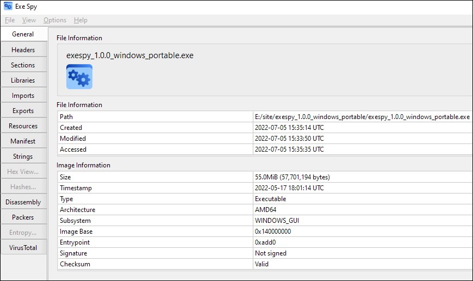Show the Imports tab
The image size is (473, 281).
click(23, 95)
